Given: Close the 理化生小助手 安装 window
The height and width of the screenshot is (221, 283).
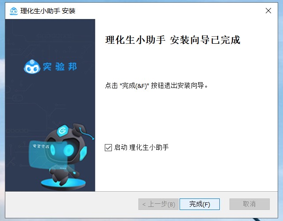Looking at the screenshot, I should point(268,11).
